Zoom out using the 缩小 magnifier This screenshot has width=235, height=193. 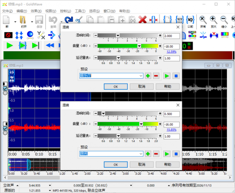tap(224, 22)
